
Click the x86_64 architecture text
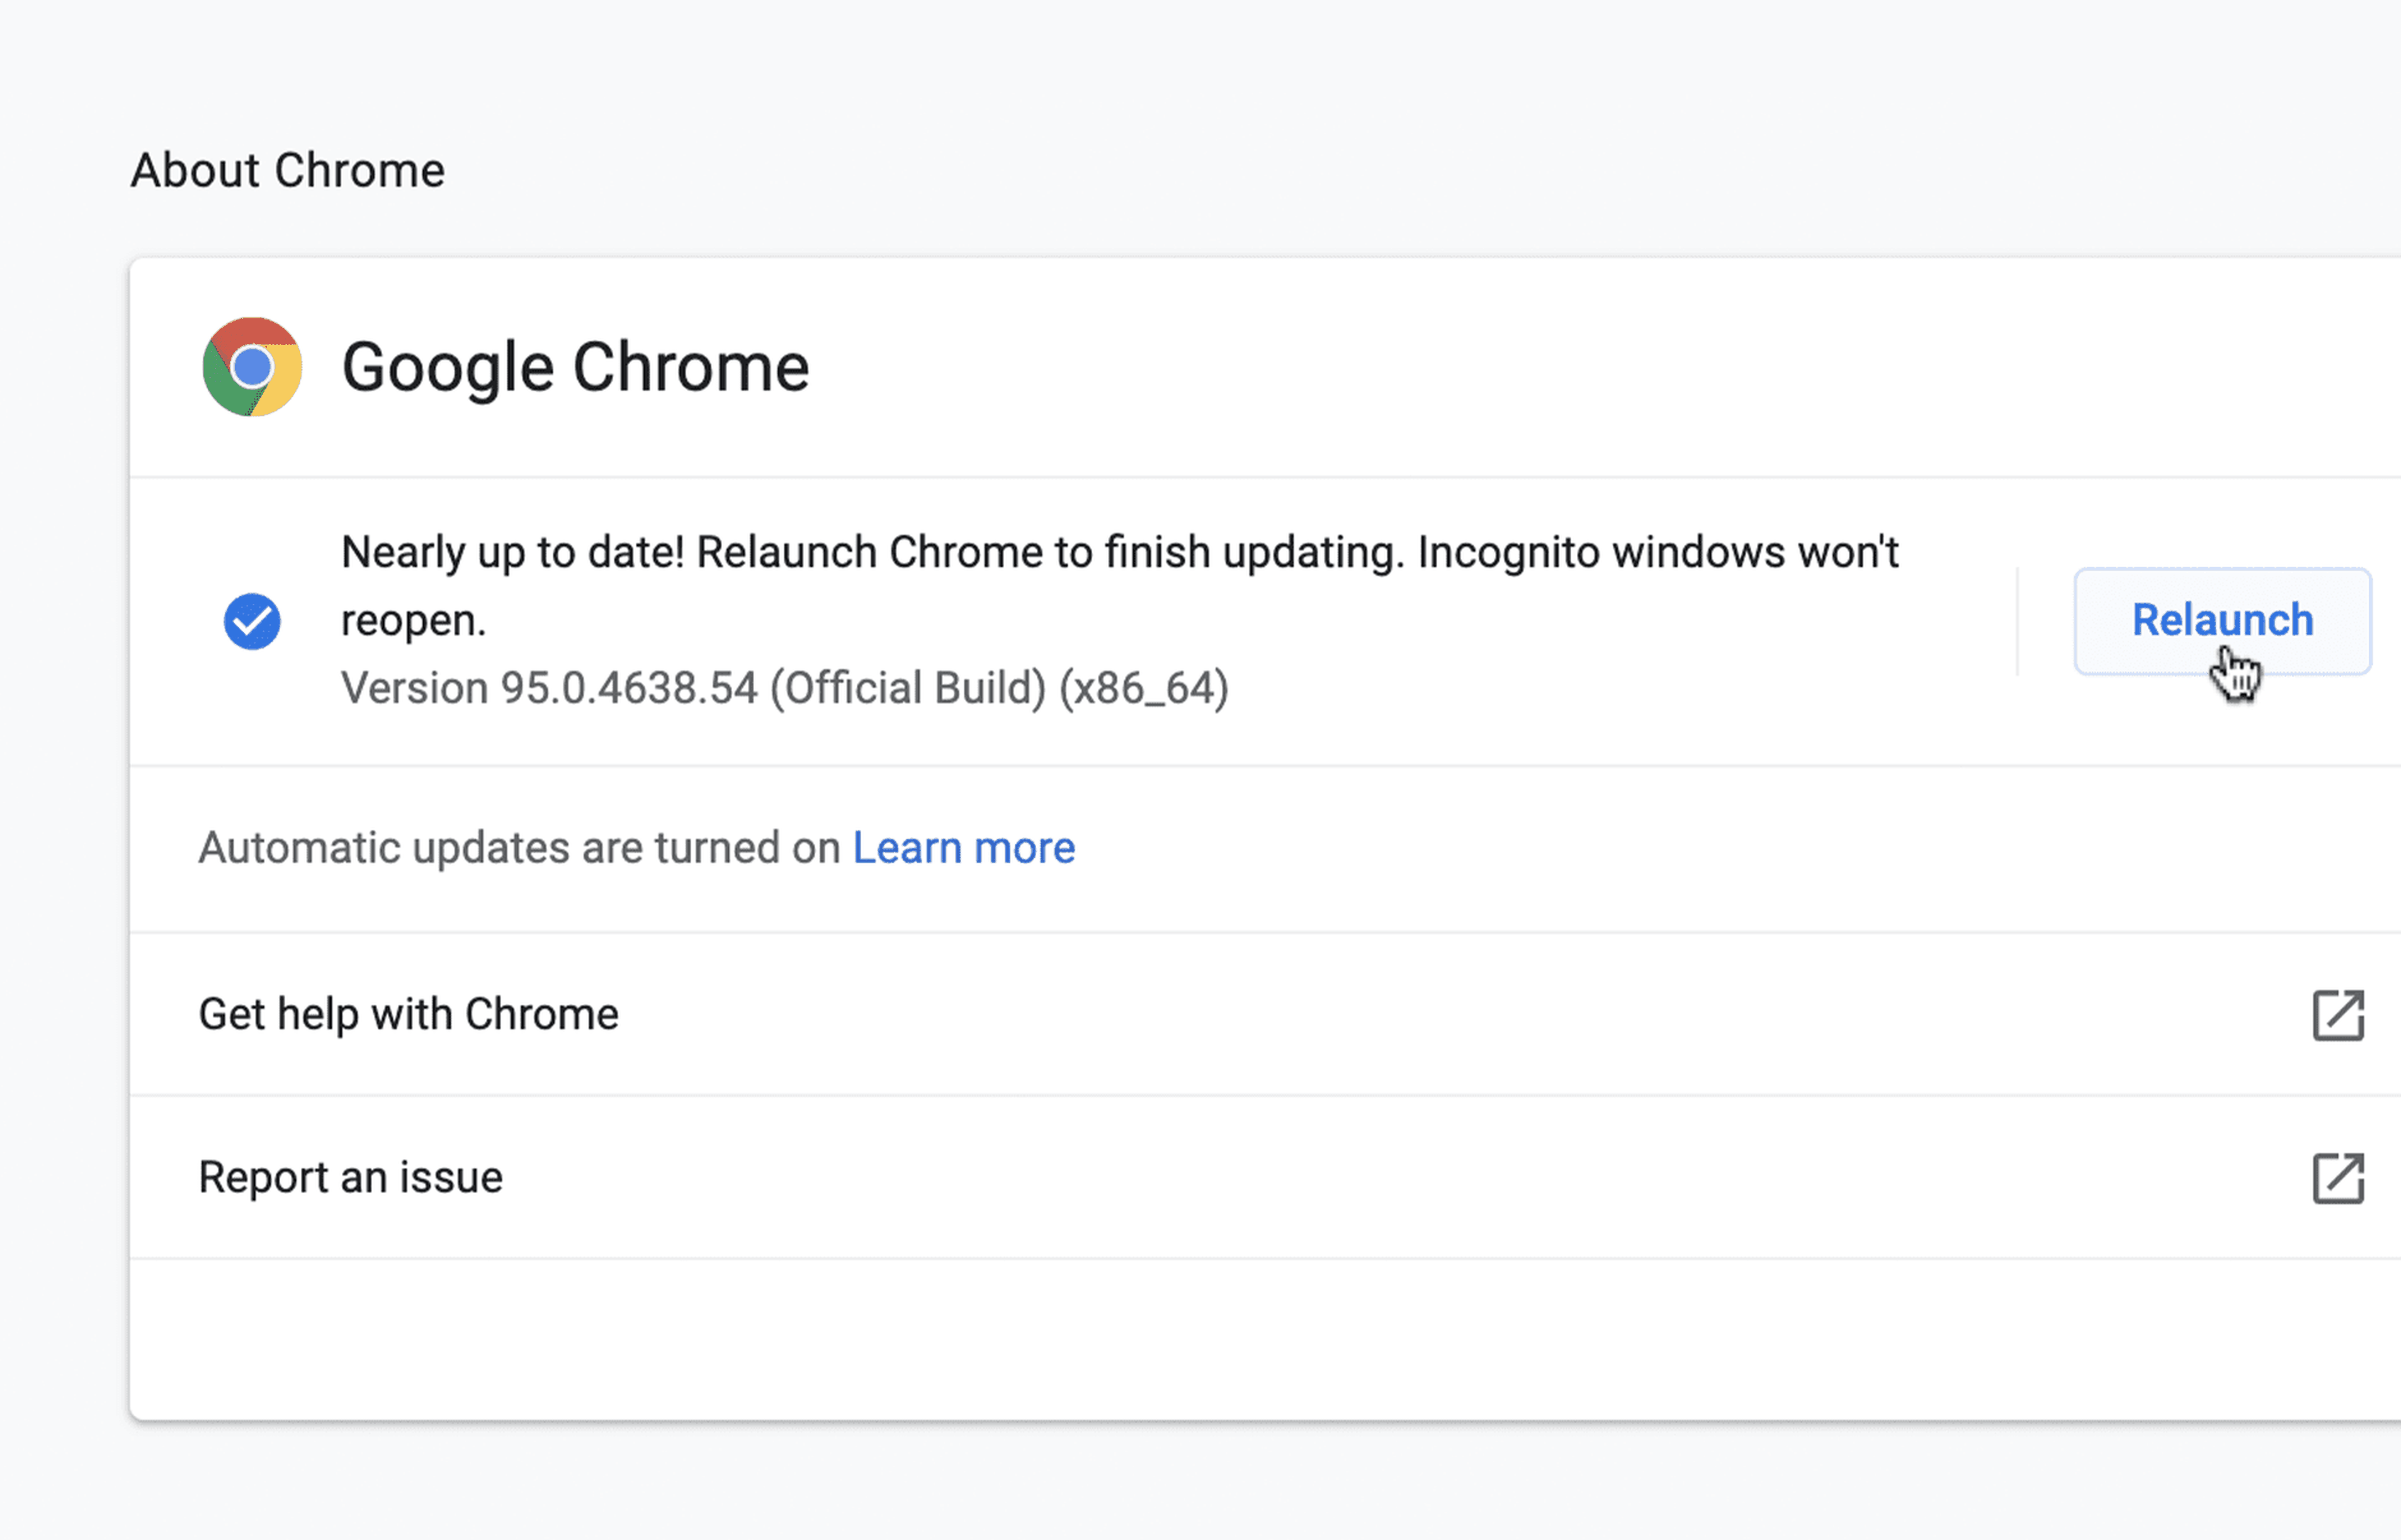(x=1143, y=688)
